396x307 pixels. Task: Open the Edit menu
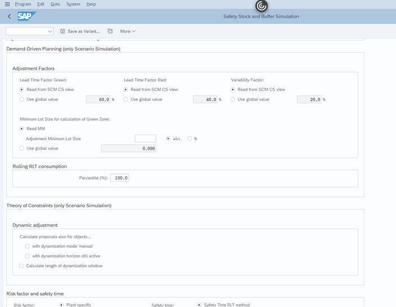(x=41, y=4)
